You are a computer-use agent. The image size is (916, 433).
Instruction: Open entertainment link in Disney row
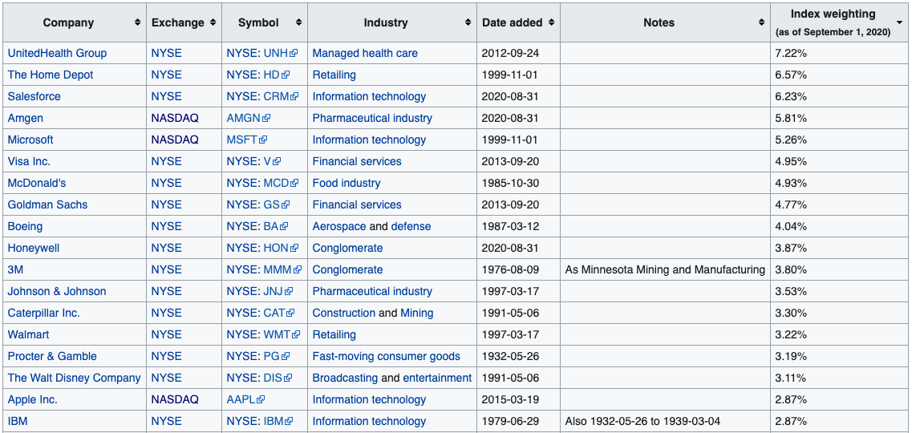click(x=438, y=378)
